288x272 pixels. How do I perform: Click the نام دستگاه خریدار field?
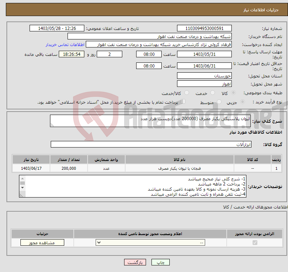[x=150, y=37]
